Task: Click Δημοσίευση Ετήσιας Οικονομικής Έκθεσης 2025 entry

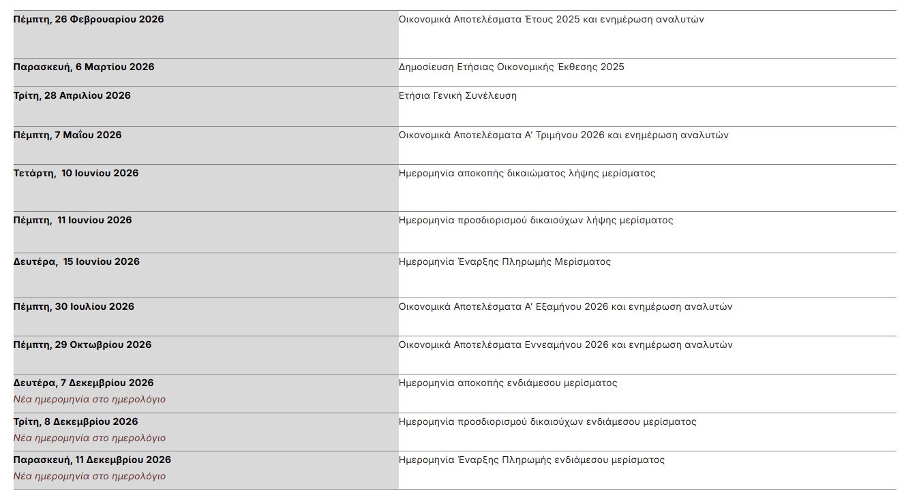Action: 511,67
